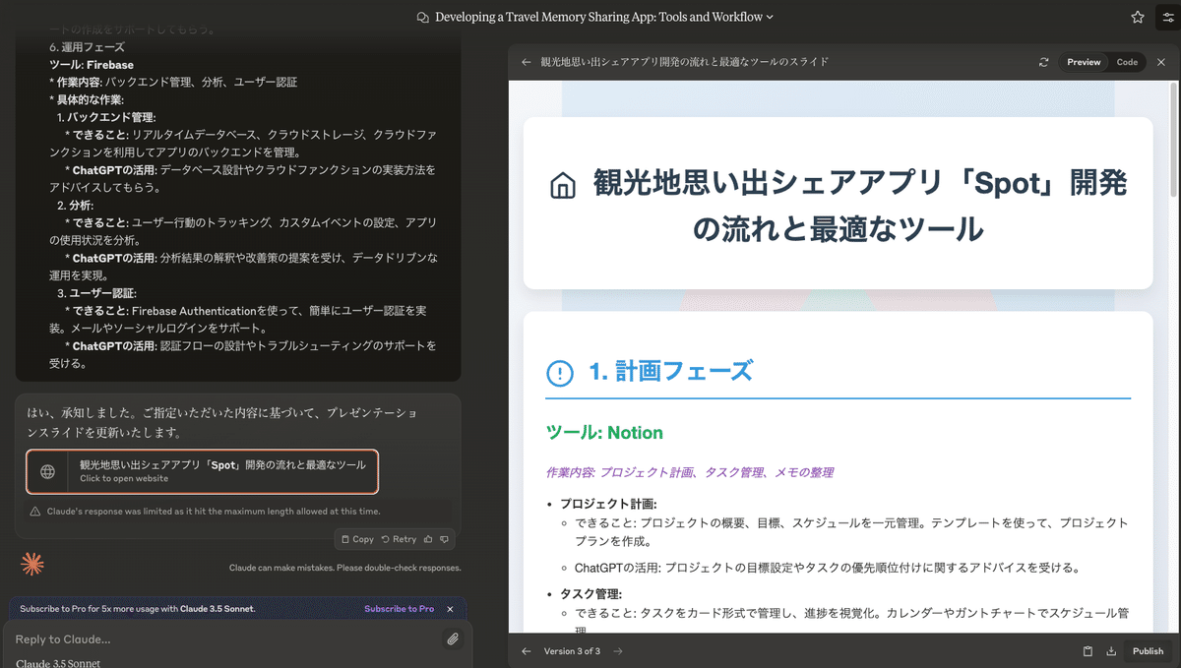Click the house icon in slide title
This screenshot has width=1181, height=668.
563,185
